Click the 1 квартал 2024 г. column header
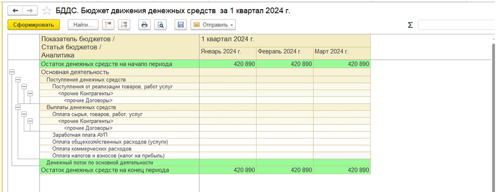 coord(285,40)
